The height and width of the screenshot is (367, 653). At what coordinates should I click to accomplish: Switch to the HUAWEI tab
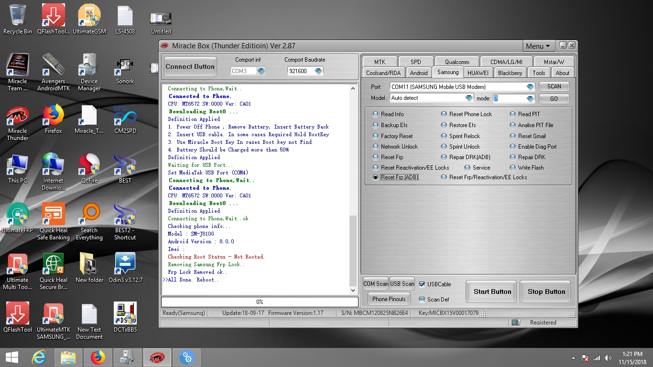(x=478, y=73)
